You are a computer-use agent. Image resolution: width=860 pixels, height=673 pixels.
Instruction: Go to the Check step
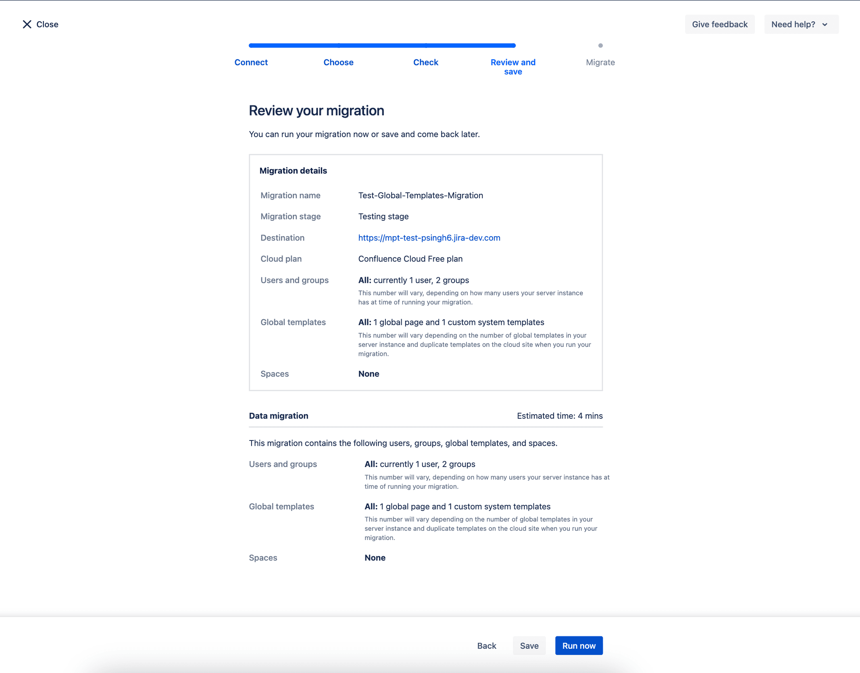(x=425, y=62)
